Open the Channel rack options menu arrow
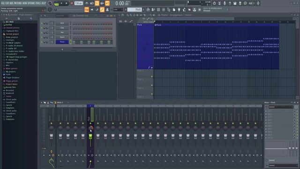This screenshot has width=300, height=169. point(42,15)
